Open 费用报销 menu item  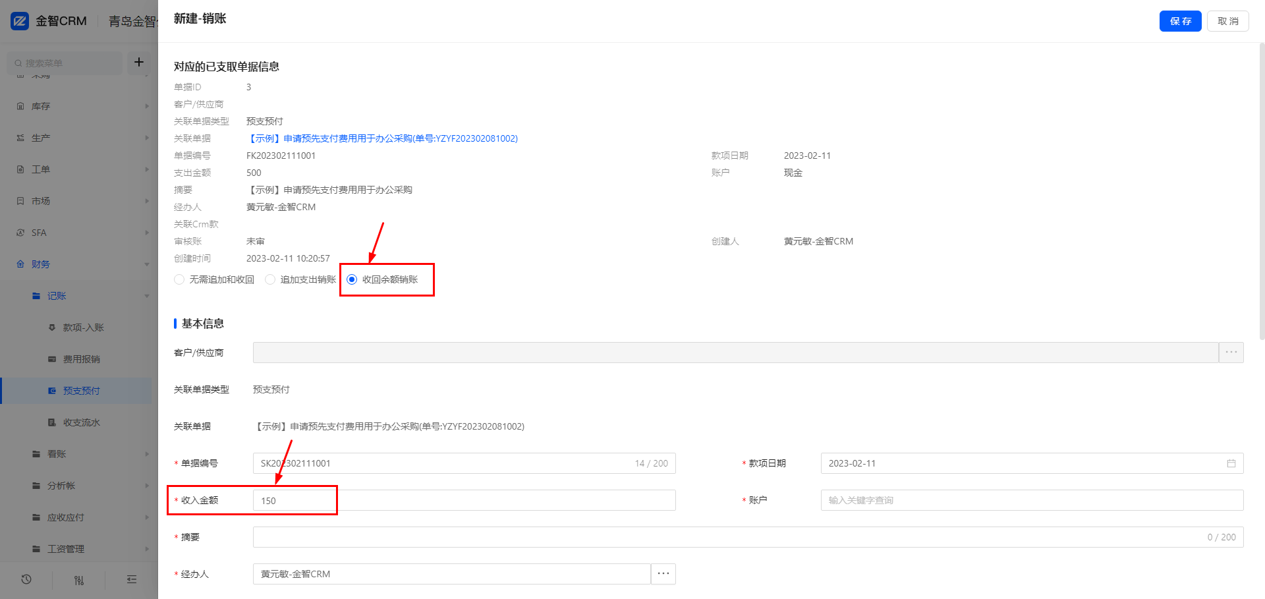tap(82, 359)
